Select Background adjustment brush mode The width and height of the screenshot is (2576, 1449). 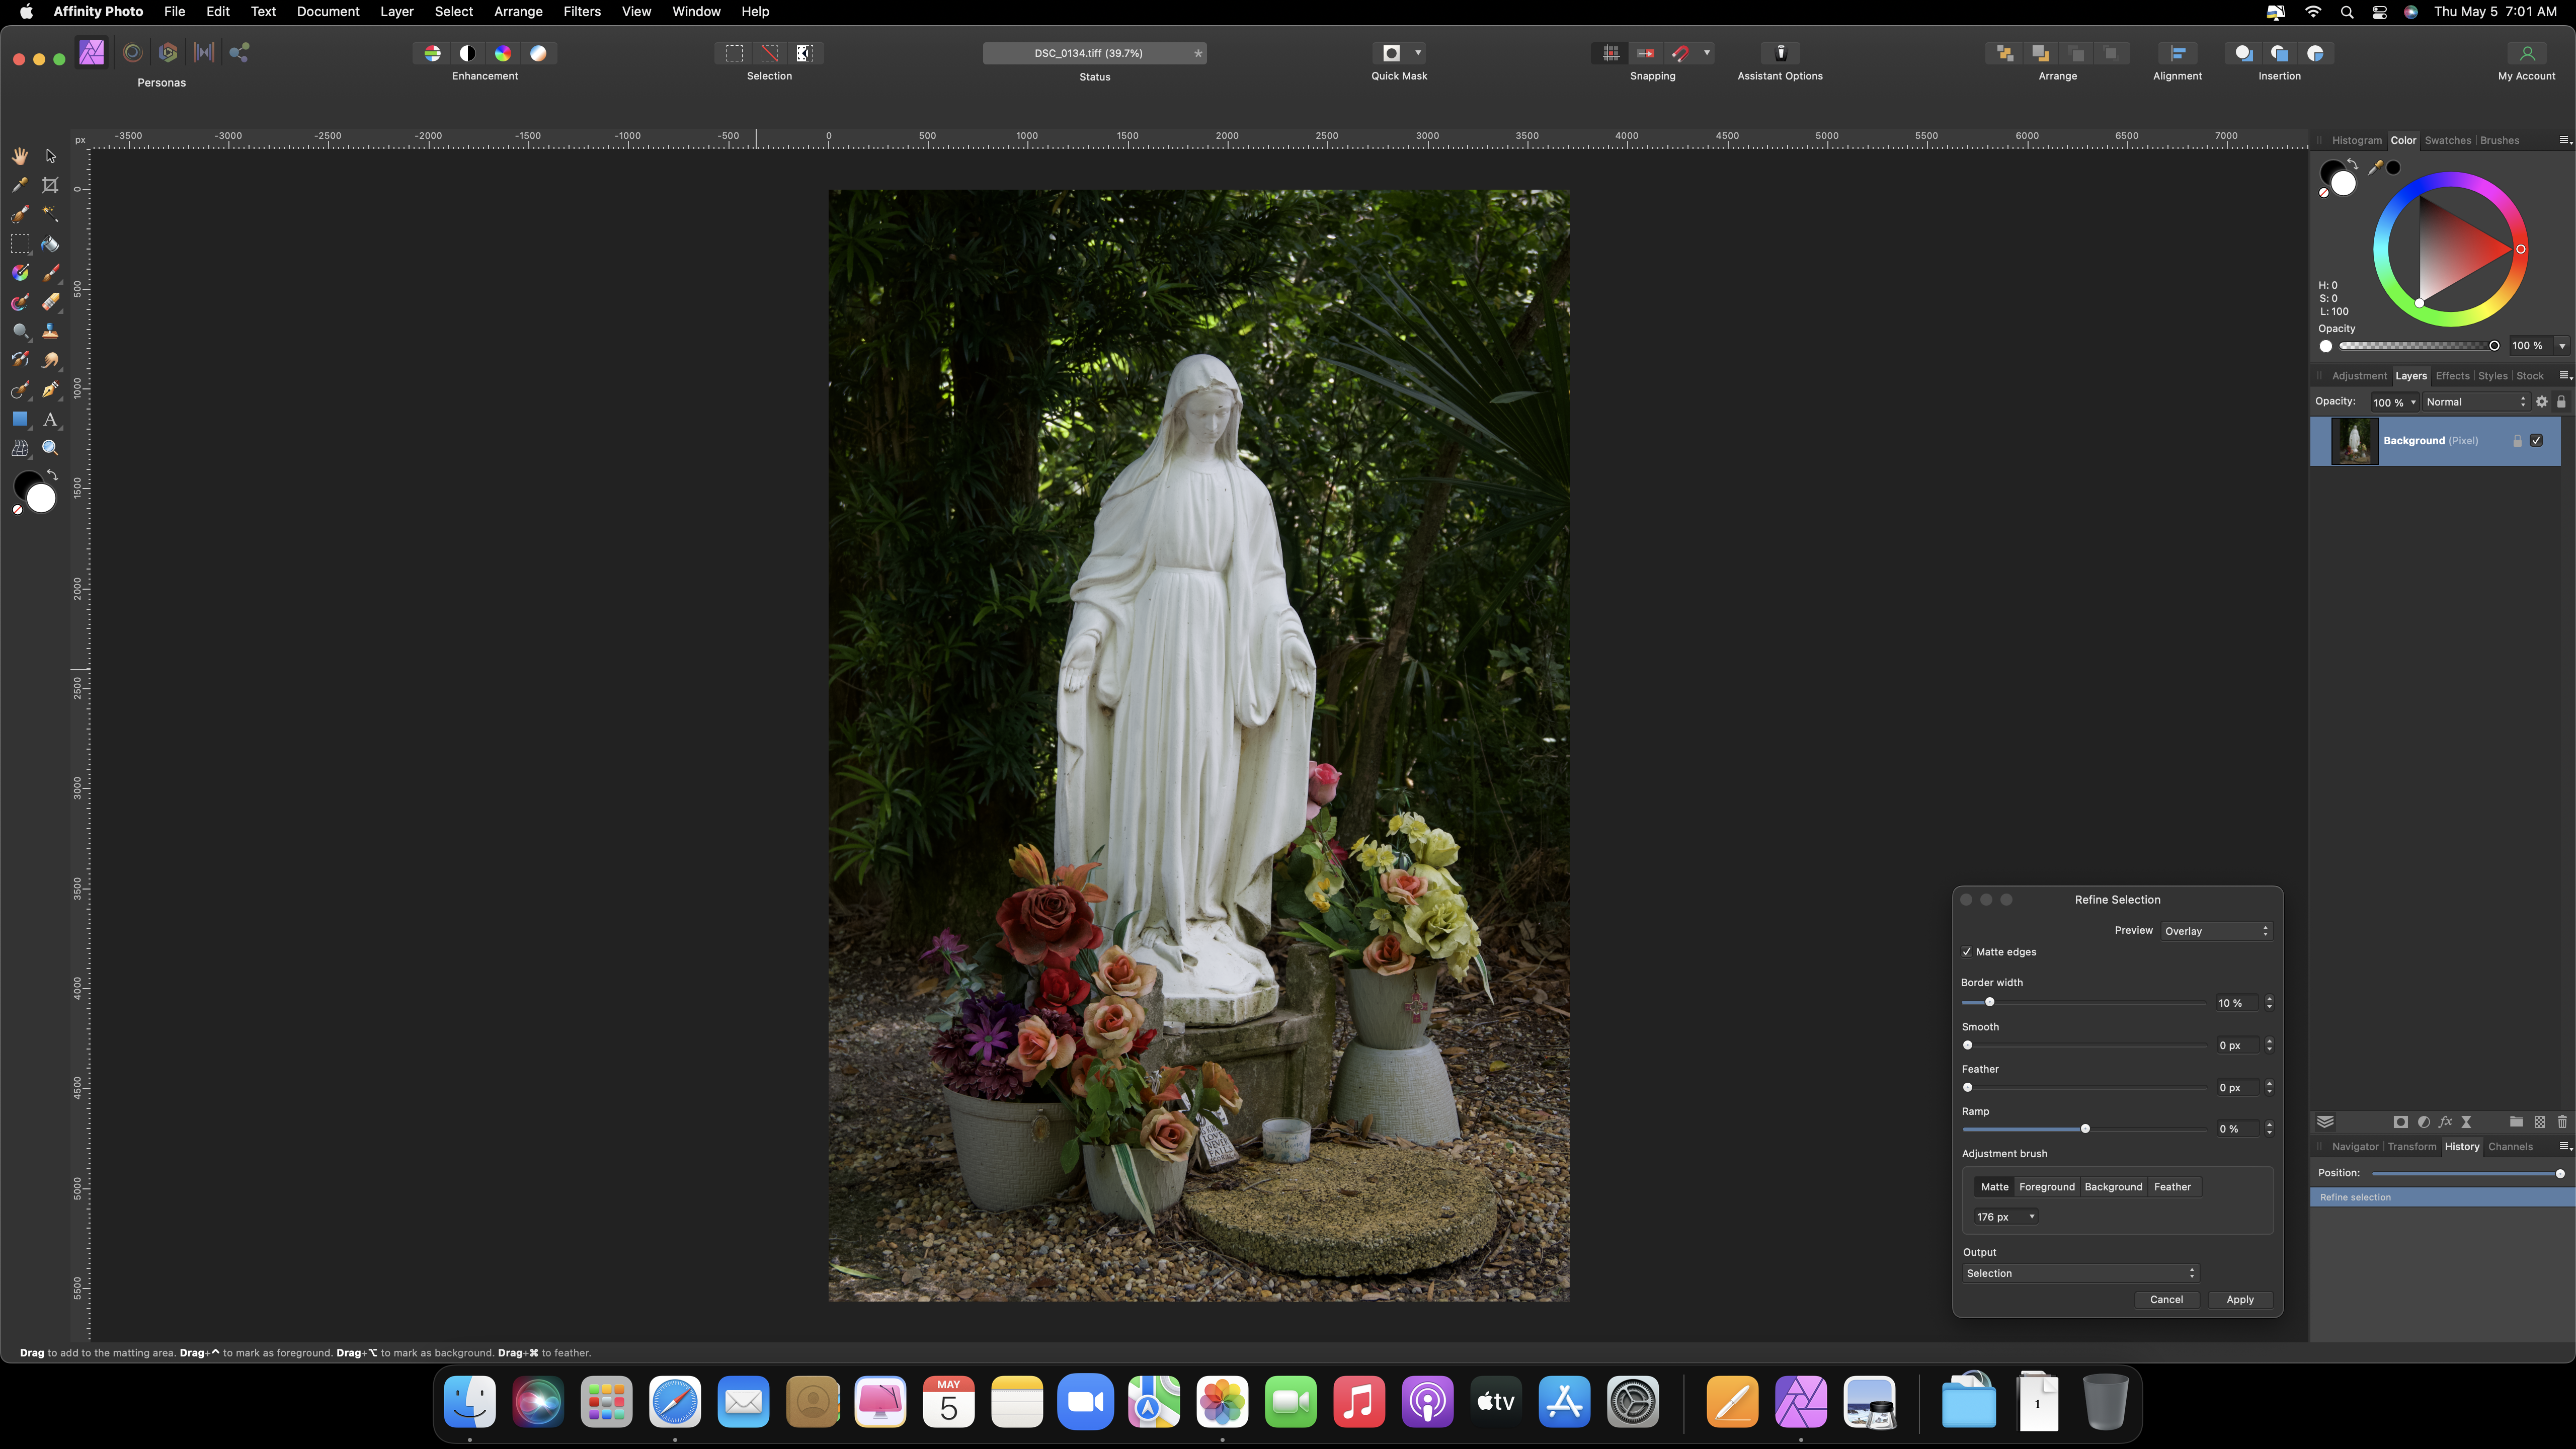(x=2113, y=1187)
